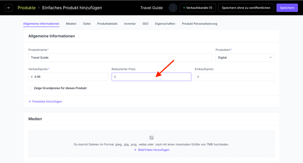303x163 pixels.
Task: Open Verkaufskanäle (1) button
Action: (198, 8)
